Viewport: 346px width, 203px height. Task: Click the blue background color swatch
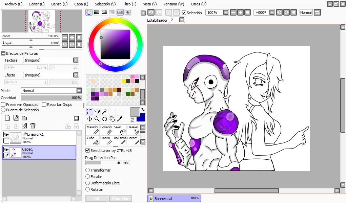pos(141,118)
